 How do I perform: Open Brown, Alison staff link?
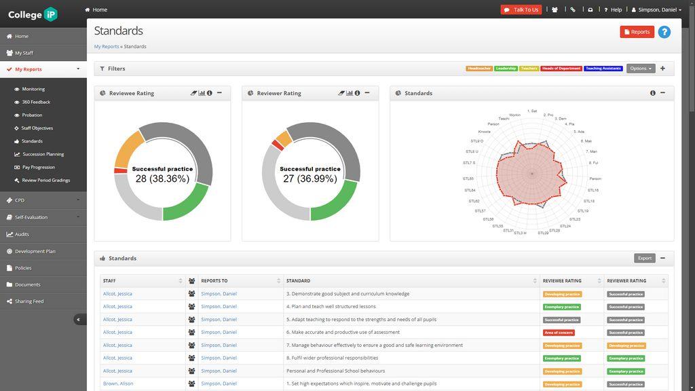coord(118,384)
